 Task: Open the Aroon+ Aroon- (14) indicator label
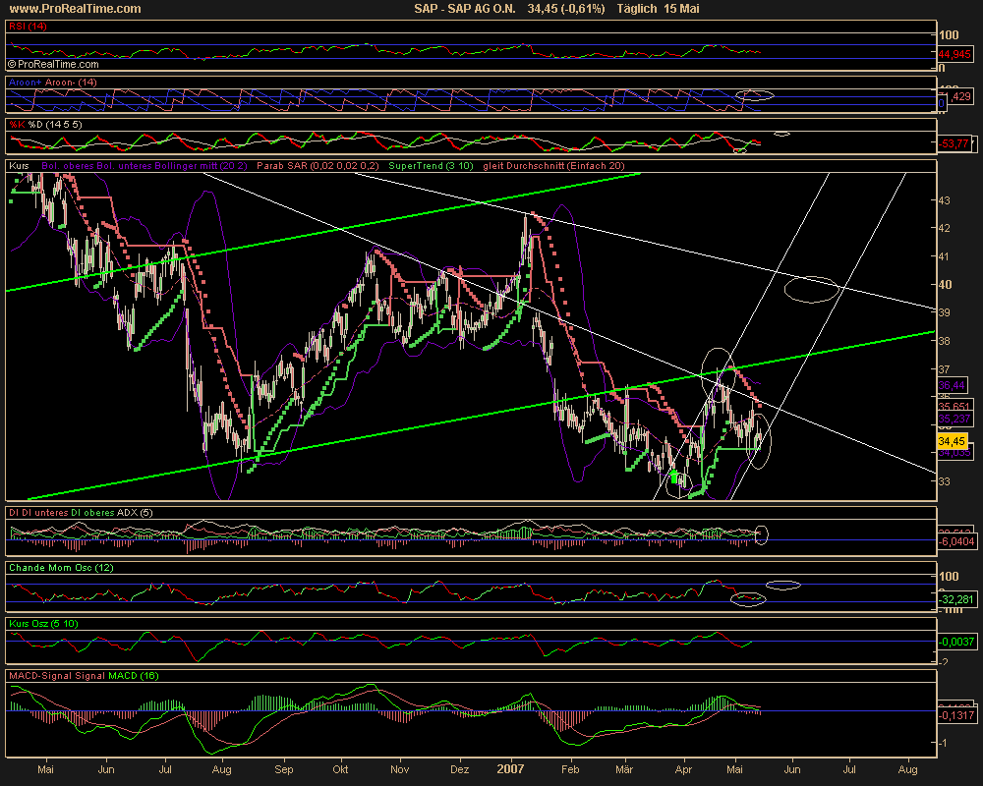(54, 83)
